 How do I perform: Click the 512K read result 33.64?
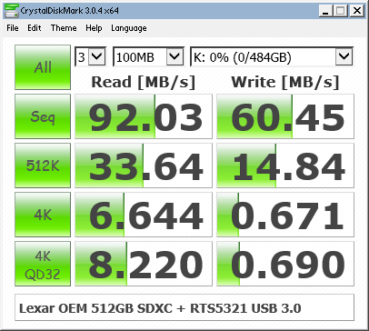[x=144, y=165]
